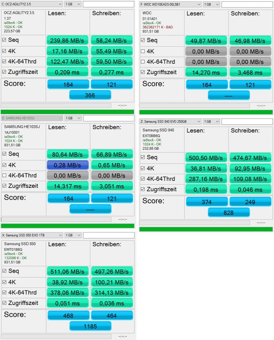The width and height of the screenshot is (274, 340).
Task: Click OCZ-AGILITY2 total score 366
Action: pyautogui.click(x=90, y=95)
